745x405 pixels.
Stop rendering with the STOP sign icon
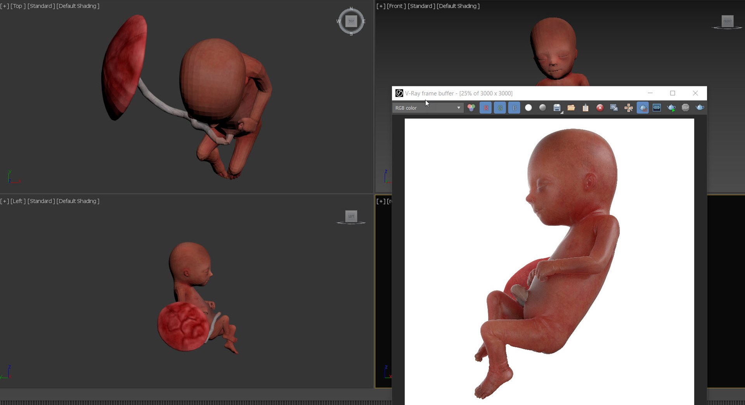point(686,108)
